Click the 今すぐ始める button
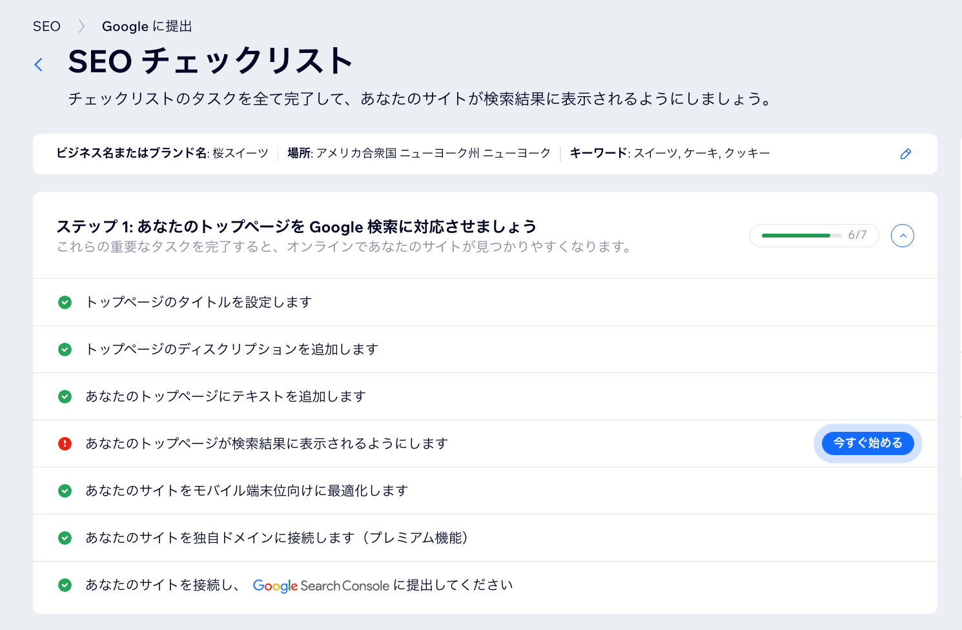Image resolution: width=962 pixels, height=630 pixels. tap(868, 443)
